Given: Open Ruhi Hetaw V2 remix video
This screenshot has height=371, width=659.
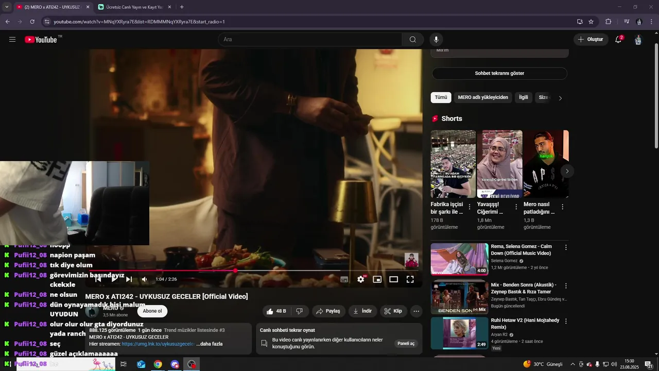Looking at the screenshot, I should click(459, 333).
